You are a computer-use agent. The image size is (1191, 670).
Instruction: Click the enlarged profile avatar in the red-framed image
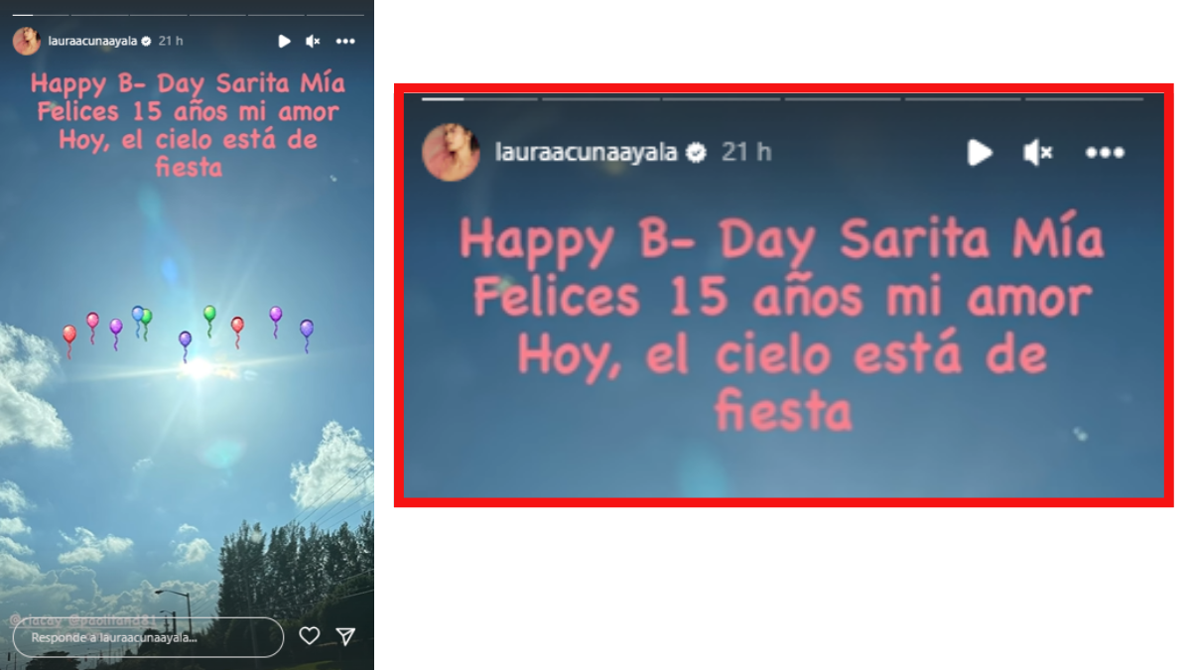pyautogui.click(x=452, y=152)
